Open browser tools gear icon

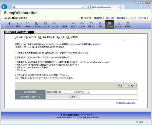(x=148, y=7)
